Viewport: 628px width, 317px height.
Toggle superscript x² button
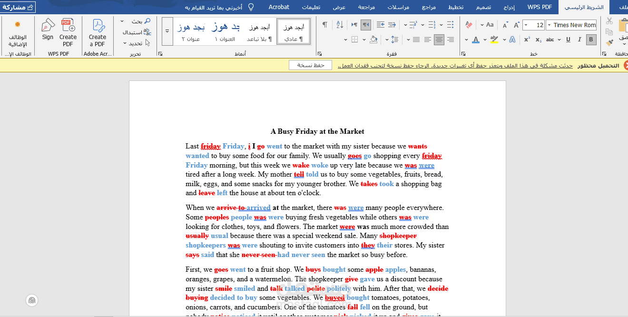[527, 40]
